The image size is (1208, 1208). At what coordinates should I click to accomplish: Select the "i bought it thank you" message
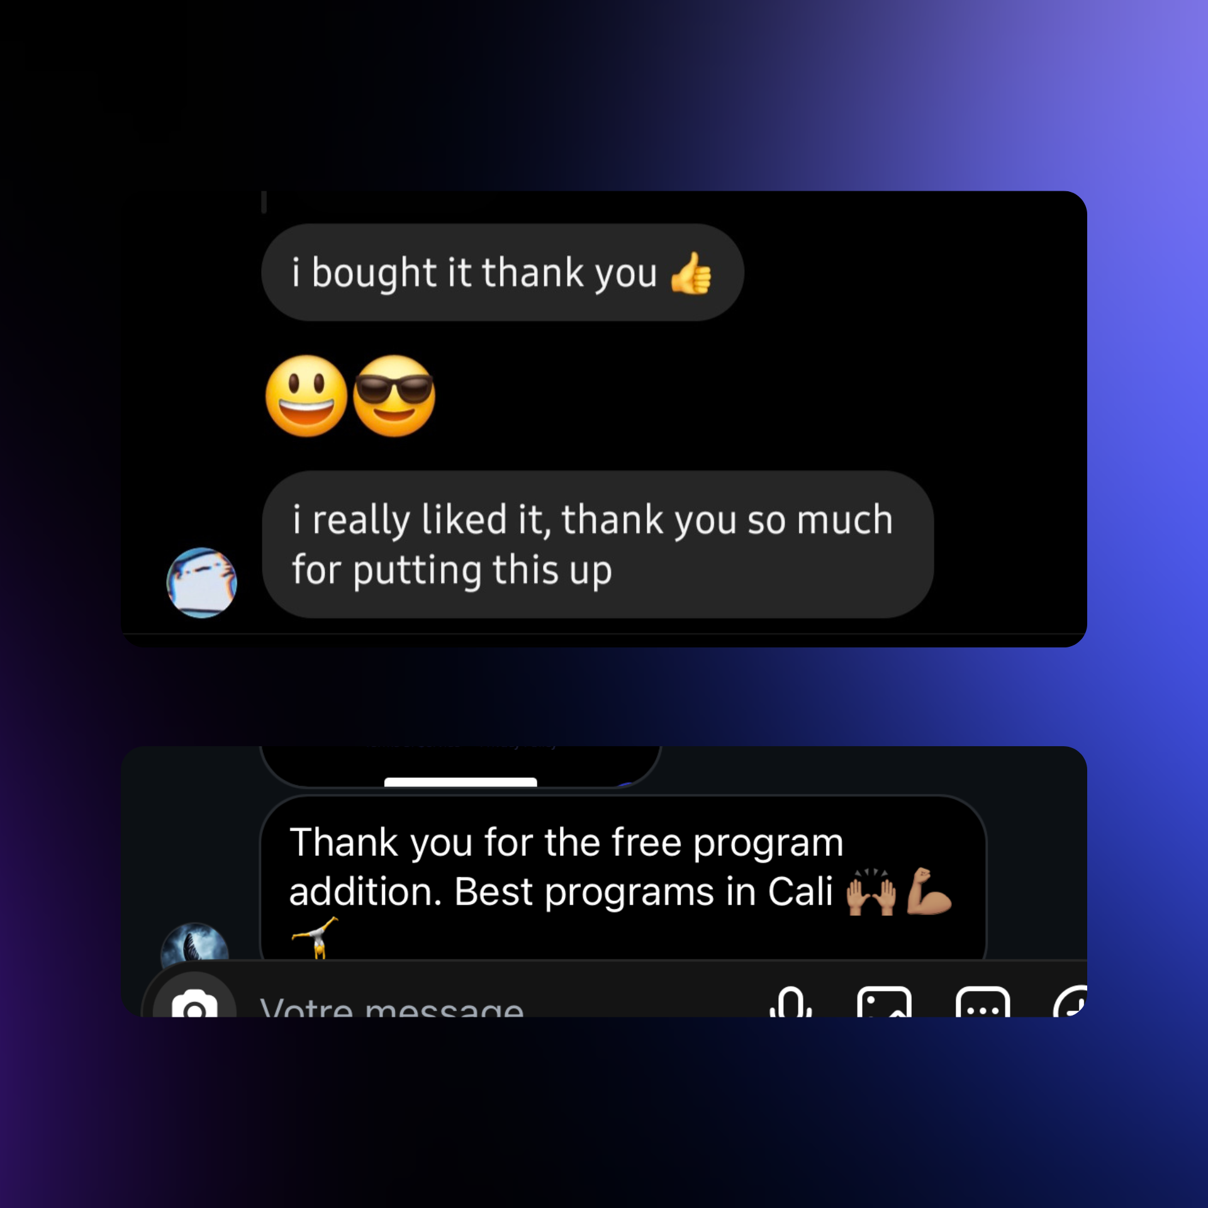(x=503, y=272)
